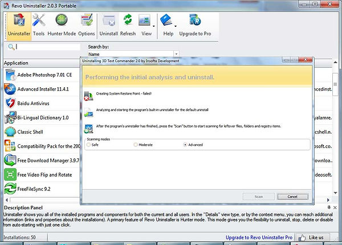This screenshot has height=245, width=342.
Task: Select Free Download Manager 3.9.7 icon
Action: point(10,160)
